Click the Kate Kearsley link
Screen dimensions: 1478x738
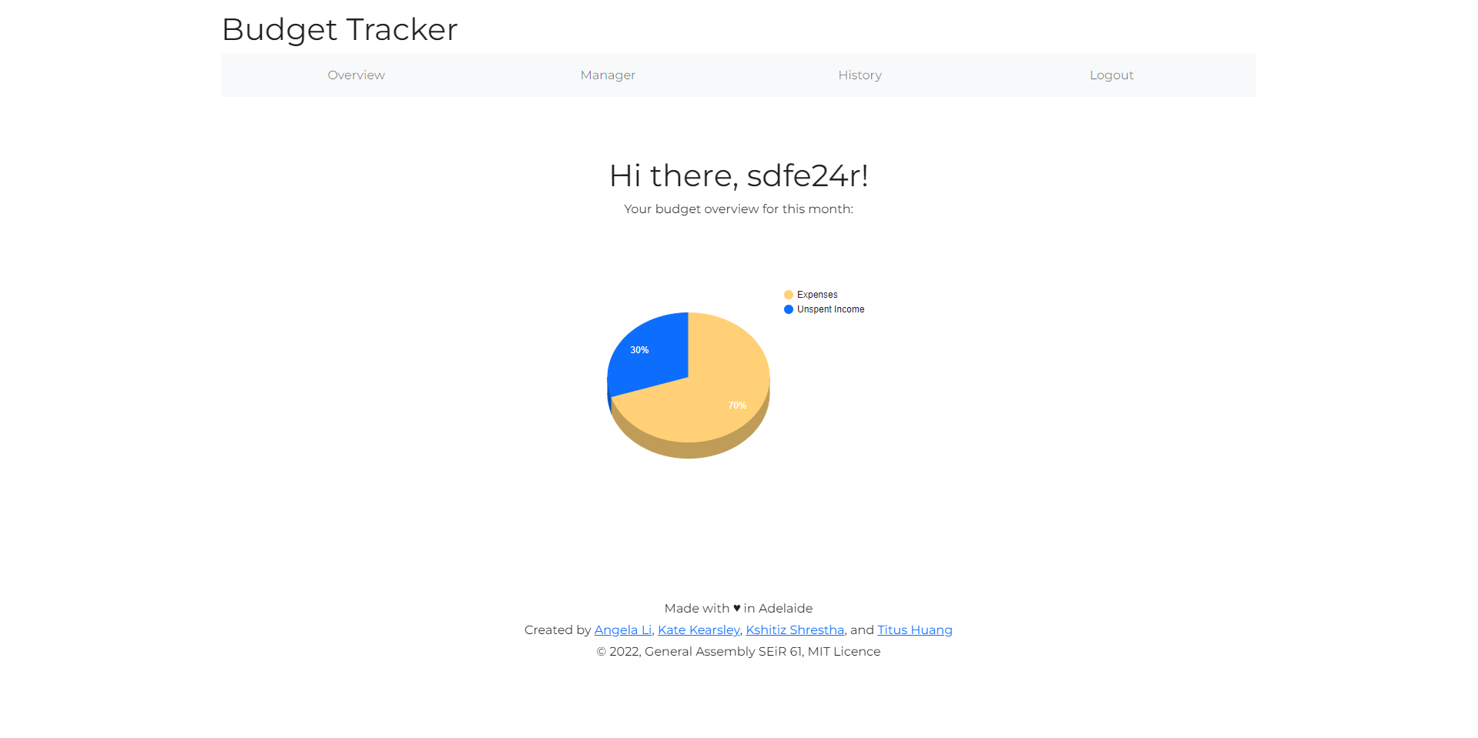tap(698, 629)
